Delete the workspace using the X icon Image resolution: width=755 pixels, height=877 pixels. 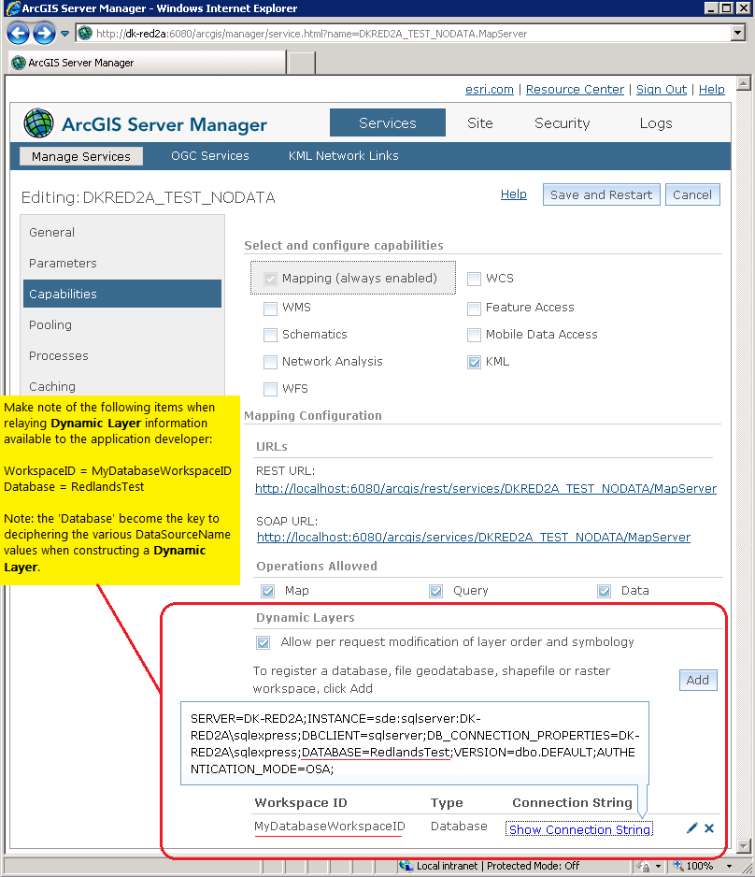coord(707,827)
